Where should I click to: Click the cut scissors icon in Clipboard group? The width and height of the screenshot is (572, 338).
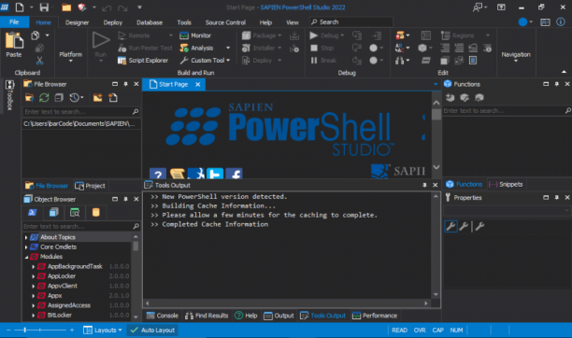pos(39,61)
